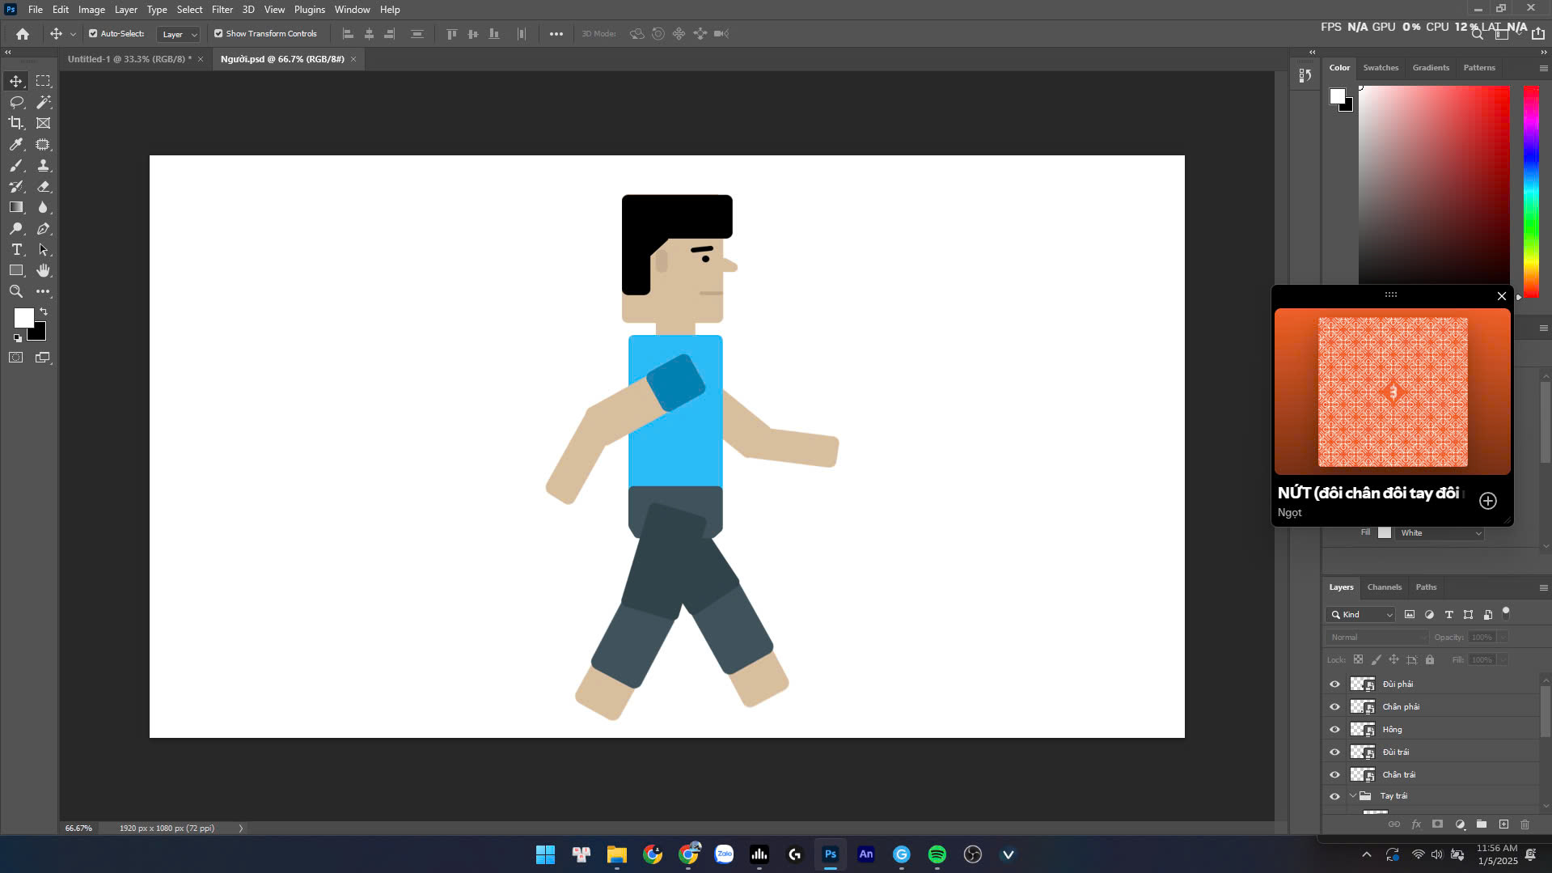Select the Frame tool

(44, 123)
